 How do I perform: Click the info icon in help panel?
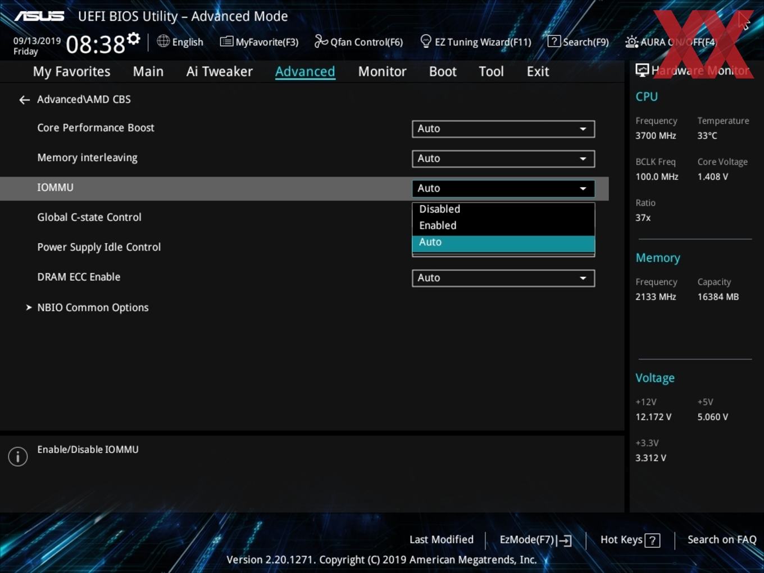click(18, 456)
